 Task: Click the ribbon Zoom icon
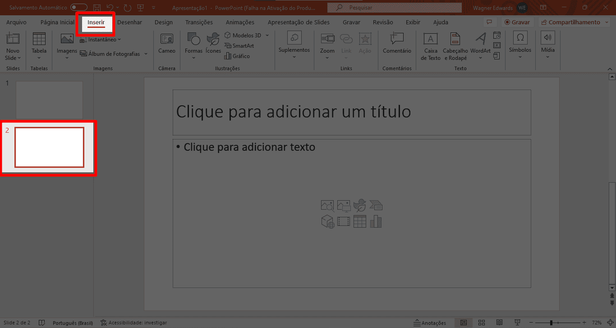pyautogui.click(x=327, y=39)
